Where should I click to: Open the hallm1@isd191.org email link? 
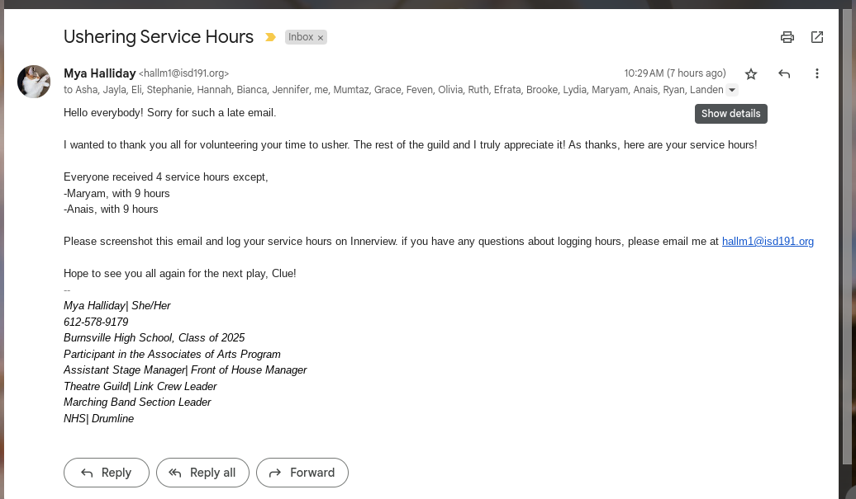768,242
